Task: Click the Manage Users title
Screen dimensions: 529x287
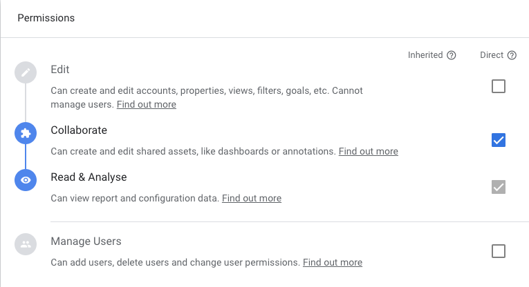Action: click(x=86, y=241)
